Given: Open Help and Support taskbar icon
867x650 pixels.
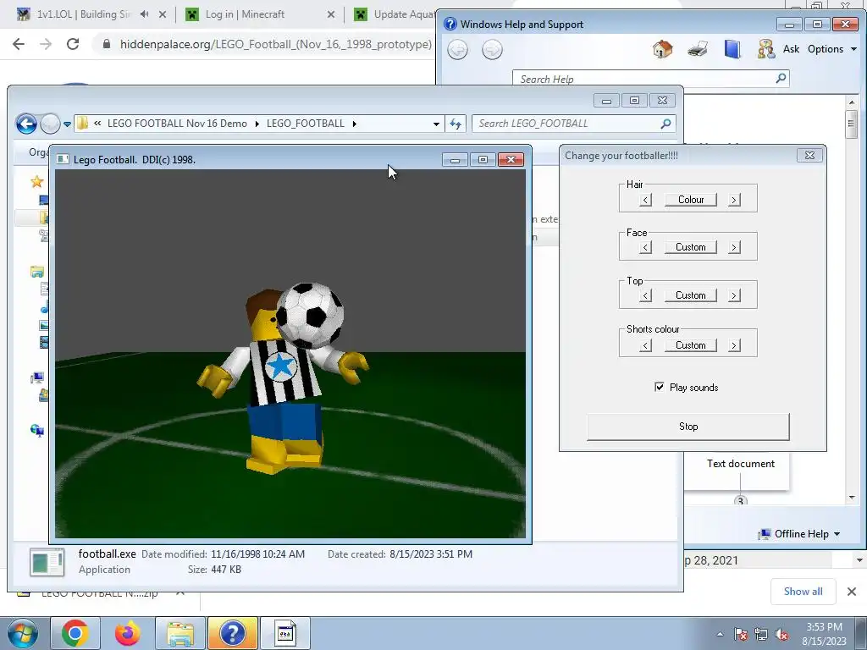Looking at the screenshot, I should (x=233, y=633).
